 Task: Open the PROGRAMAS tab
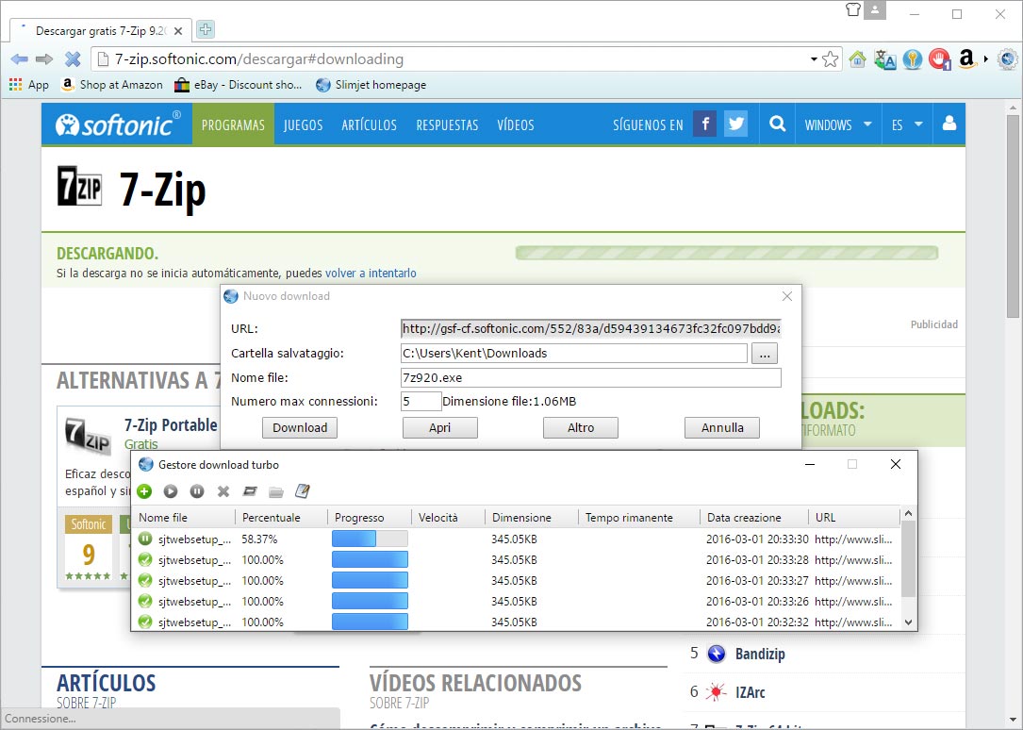(233, 124)
